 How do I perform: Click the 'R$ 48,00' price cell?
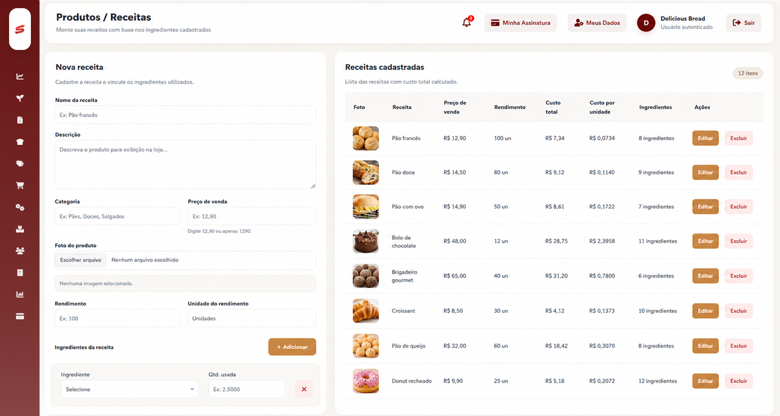(x=455, y=241)
